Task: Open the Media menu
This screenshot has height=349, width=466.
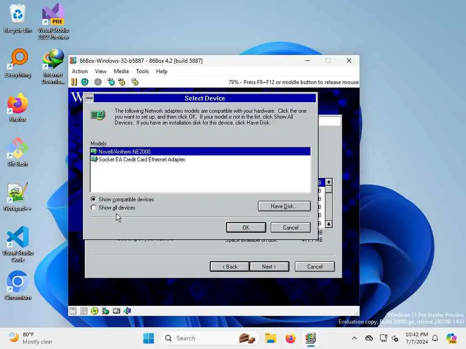Action: point(121,71)
